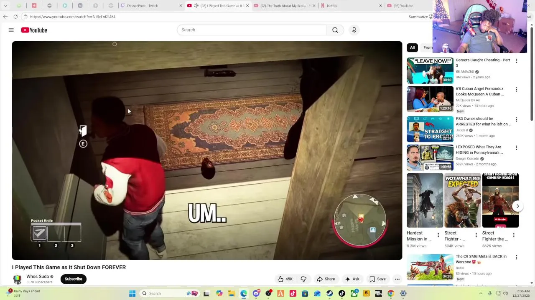Screen dimensions: 535x300
Task: Click the video player to pause
Action: 207,150
